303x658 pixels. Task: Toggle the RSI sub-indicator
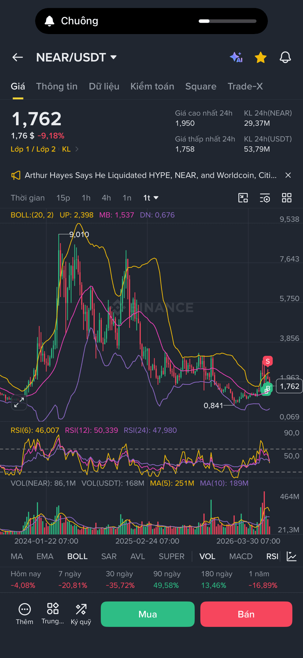[272, 556]
